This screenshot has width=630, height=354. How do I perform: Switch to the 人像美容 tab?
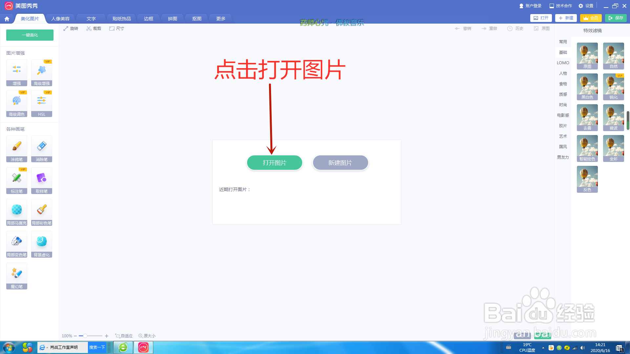click(x=60, y=19)
